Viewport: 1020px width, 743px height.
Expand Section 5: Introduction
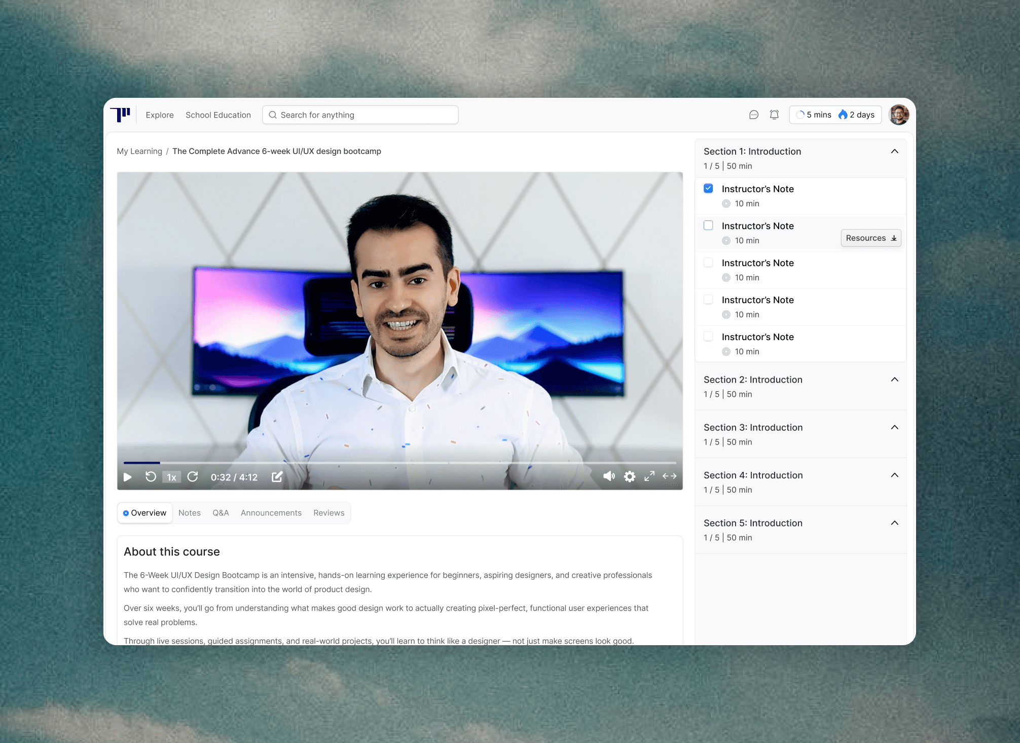tap(894, 523)
